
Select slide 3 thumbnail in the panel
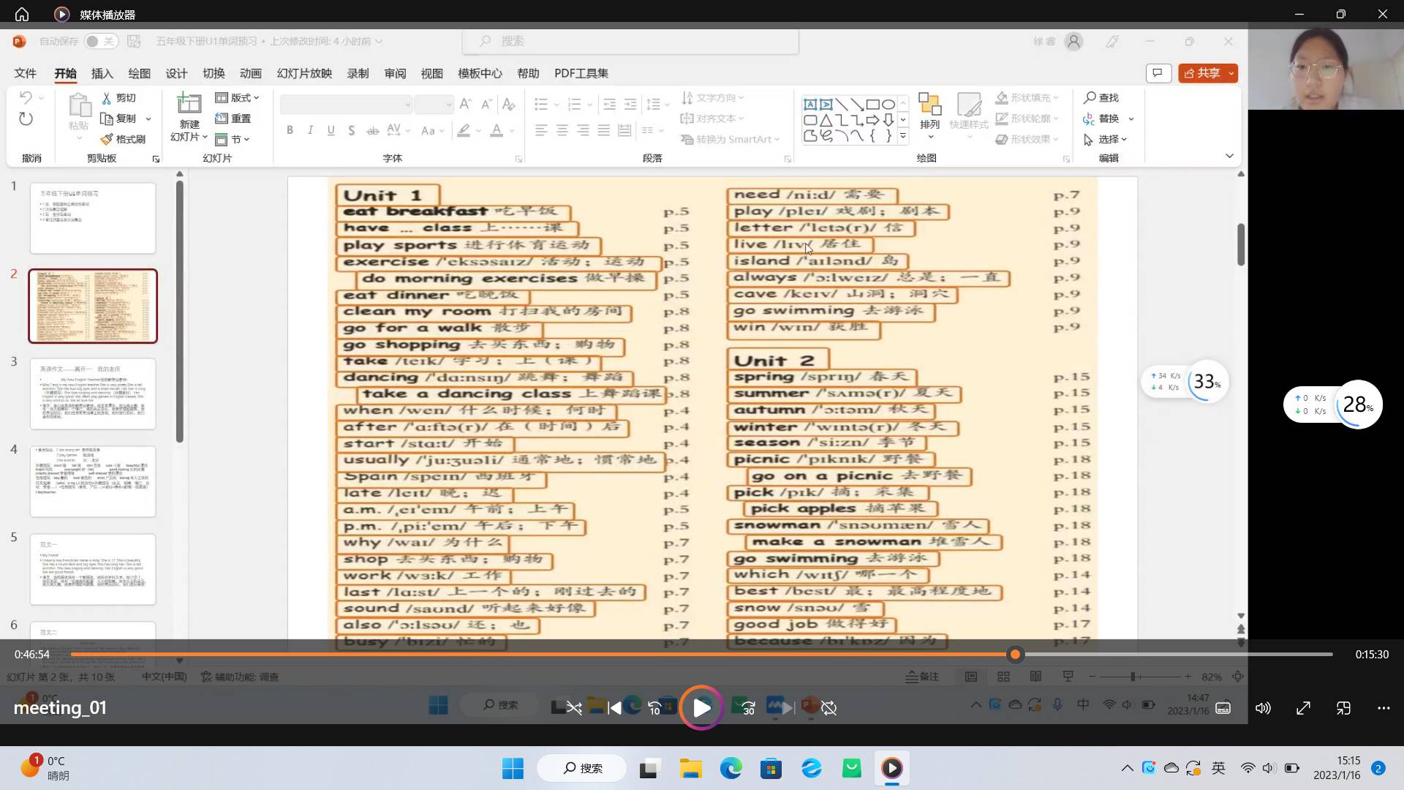93,394
